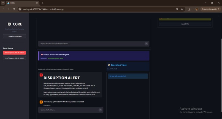Open the Chrome profile avatar
The image size is (222, 119).
tap(197, 9)
